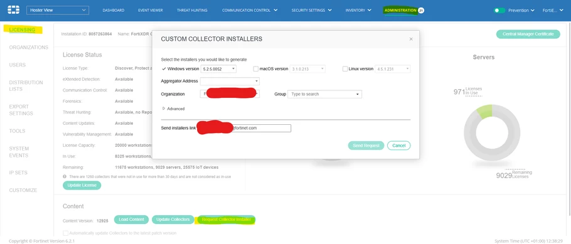Open the Prevention dropdown menu
The image size is (571, 244).
521,10
